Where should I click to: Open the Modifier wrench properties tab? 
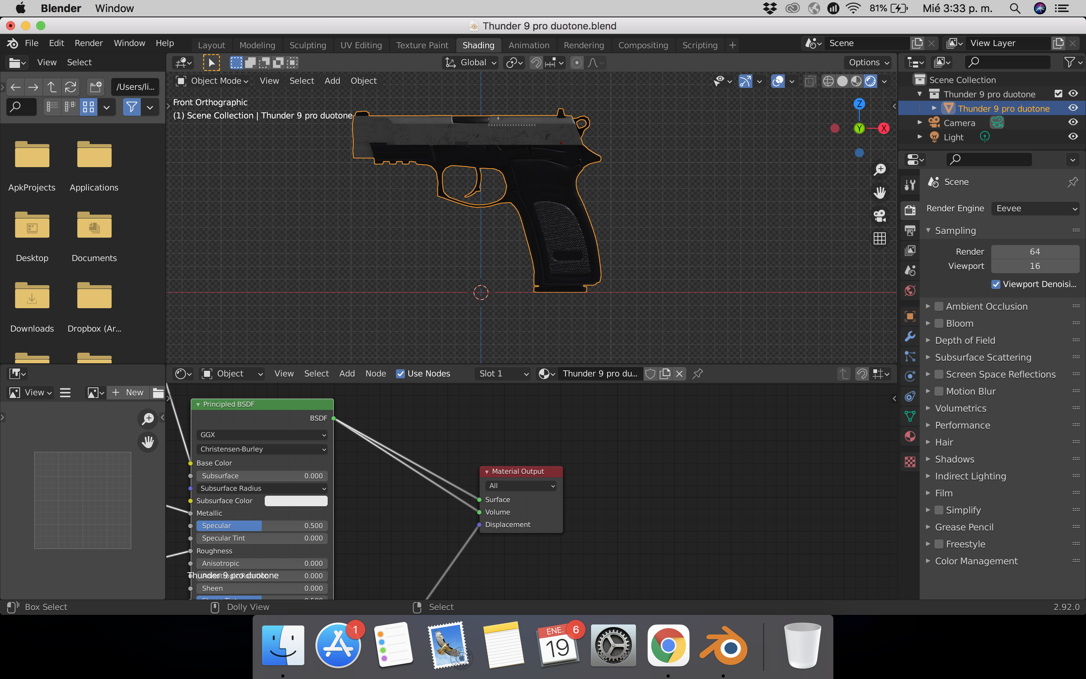(910, 336)
